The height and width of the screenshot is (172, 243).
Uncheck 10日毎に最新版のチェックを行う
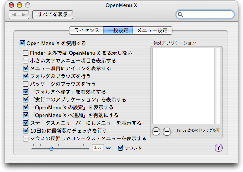pyautogui.click(x=26, y=130)
